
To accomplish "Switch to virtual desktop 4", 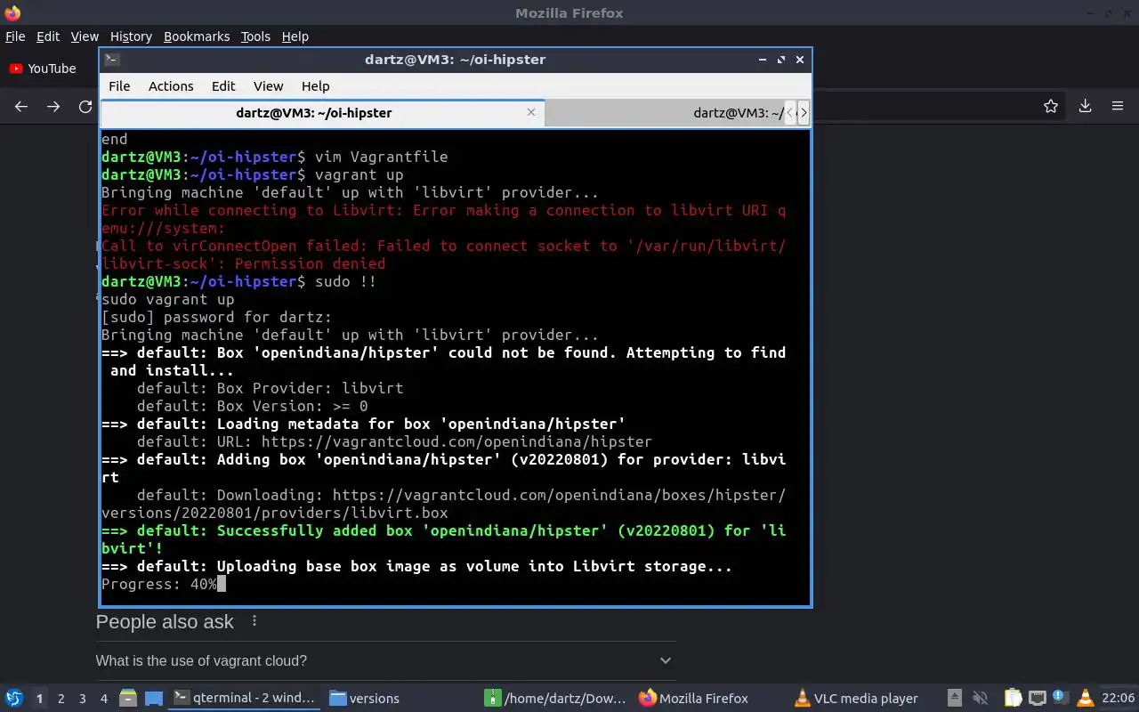I will point(104,699).
